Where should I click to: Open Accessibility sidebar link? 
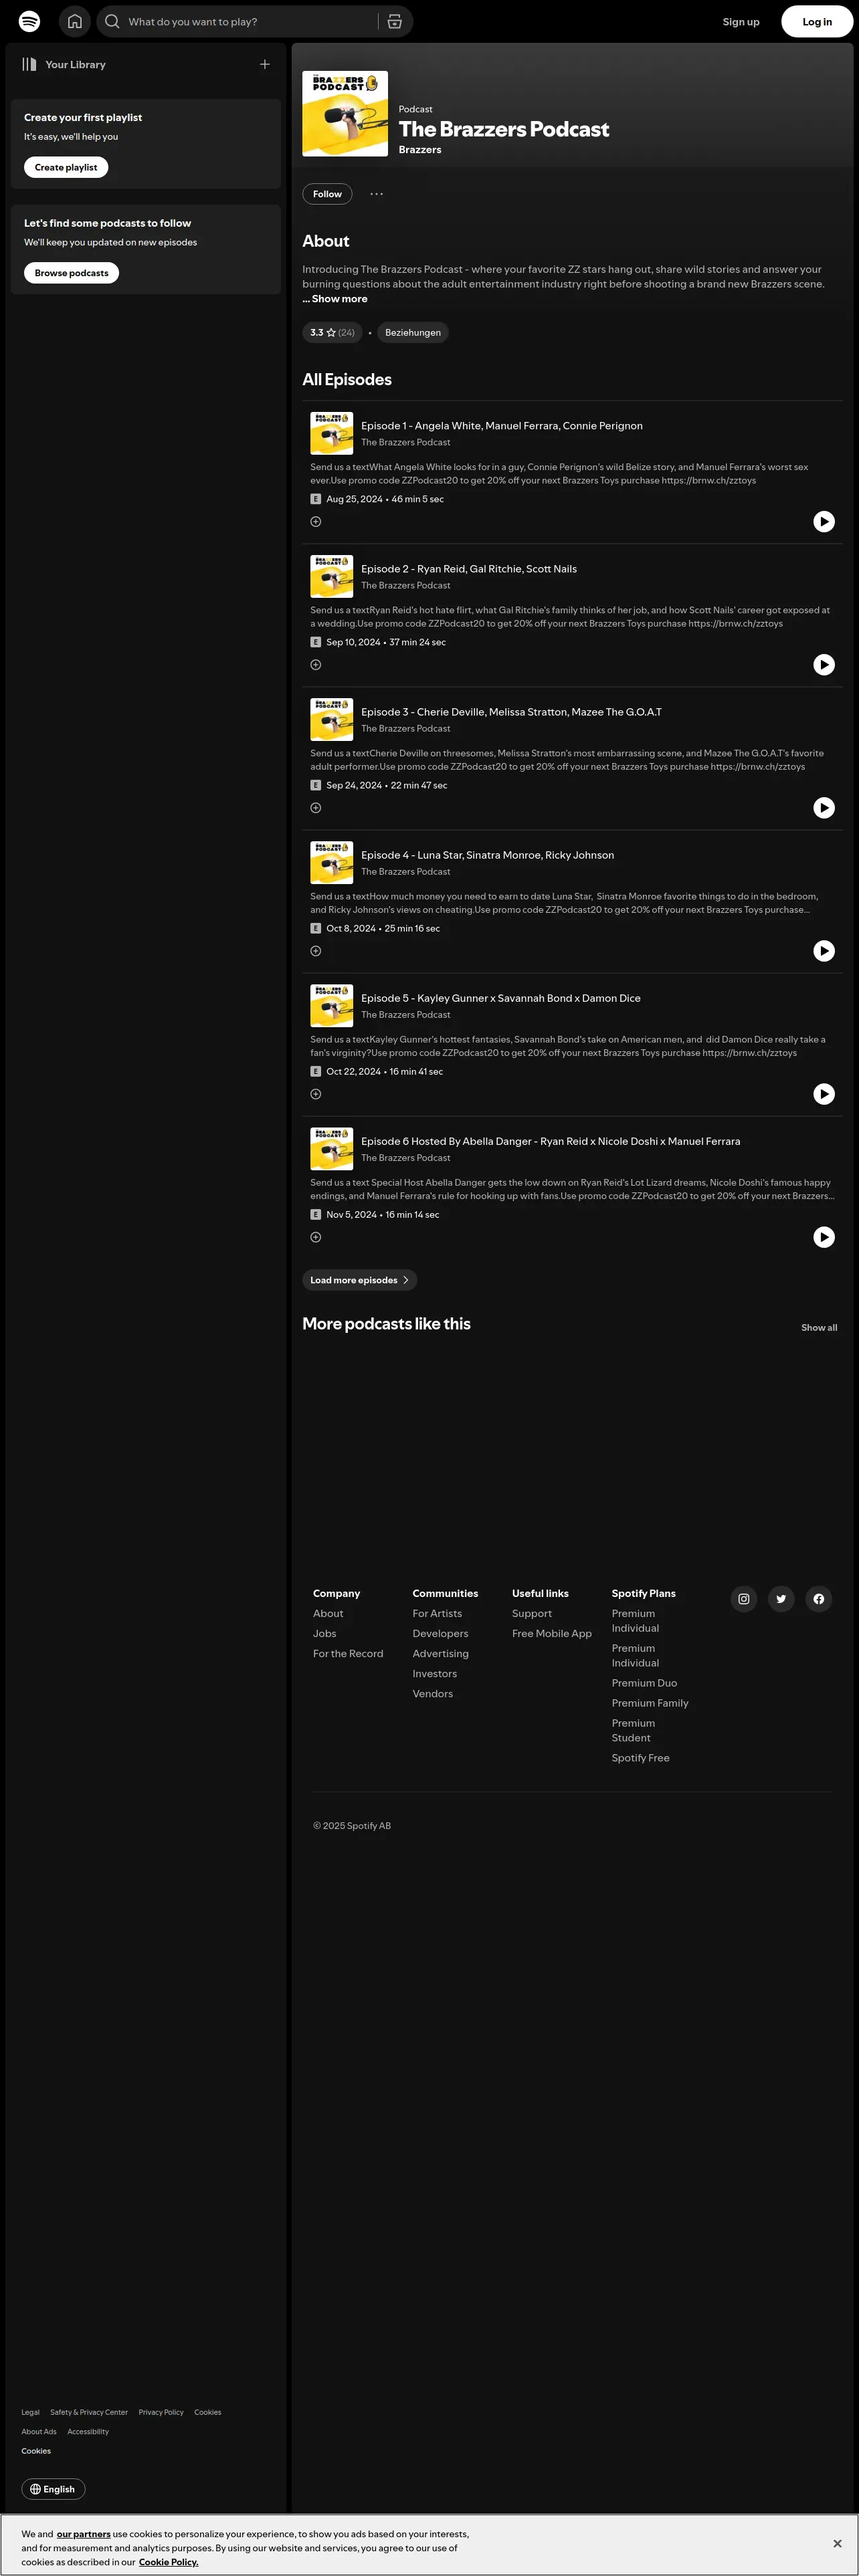coord(88,2431)
